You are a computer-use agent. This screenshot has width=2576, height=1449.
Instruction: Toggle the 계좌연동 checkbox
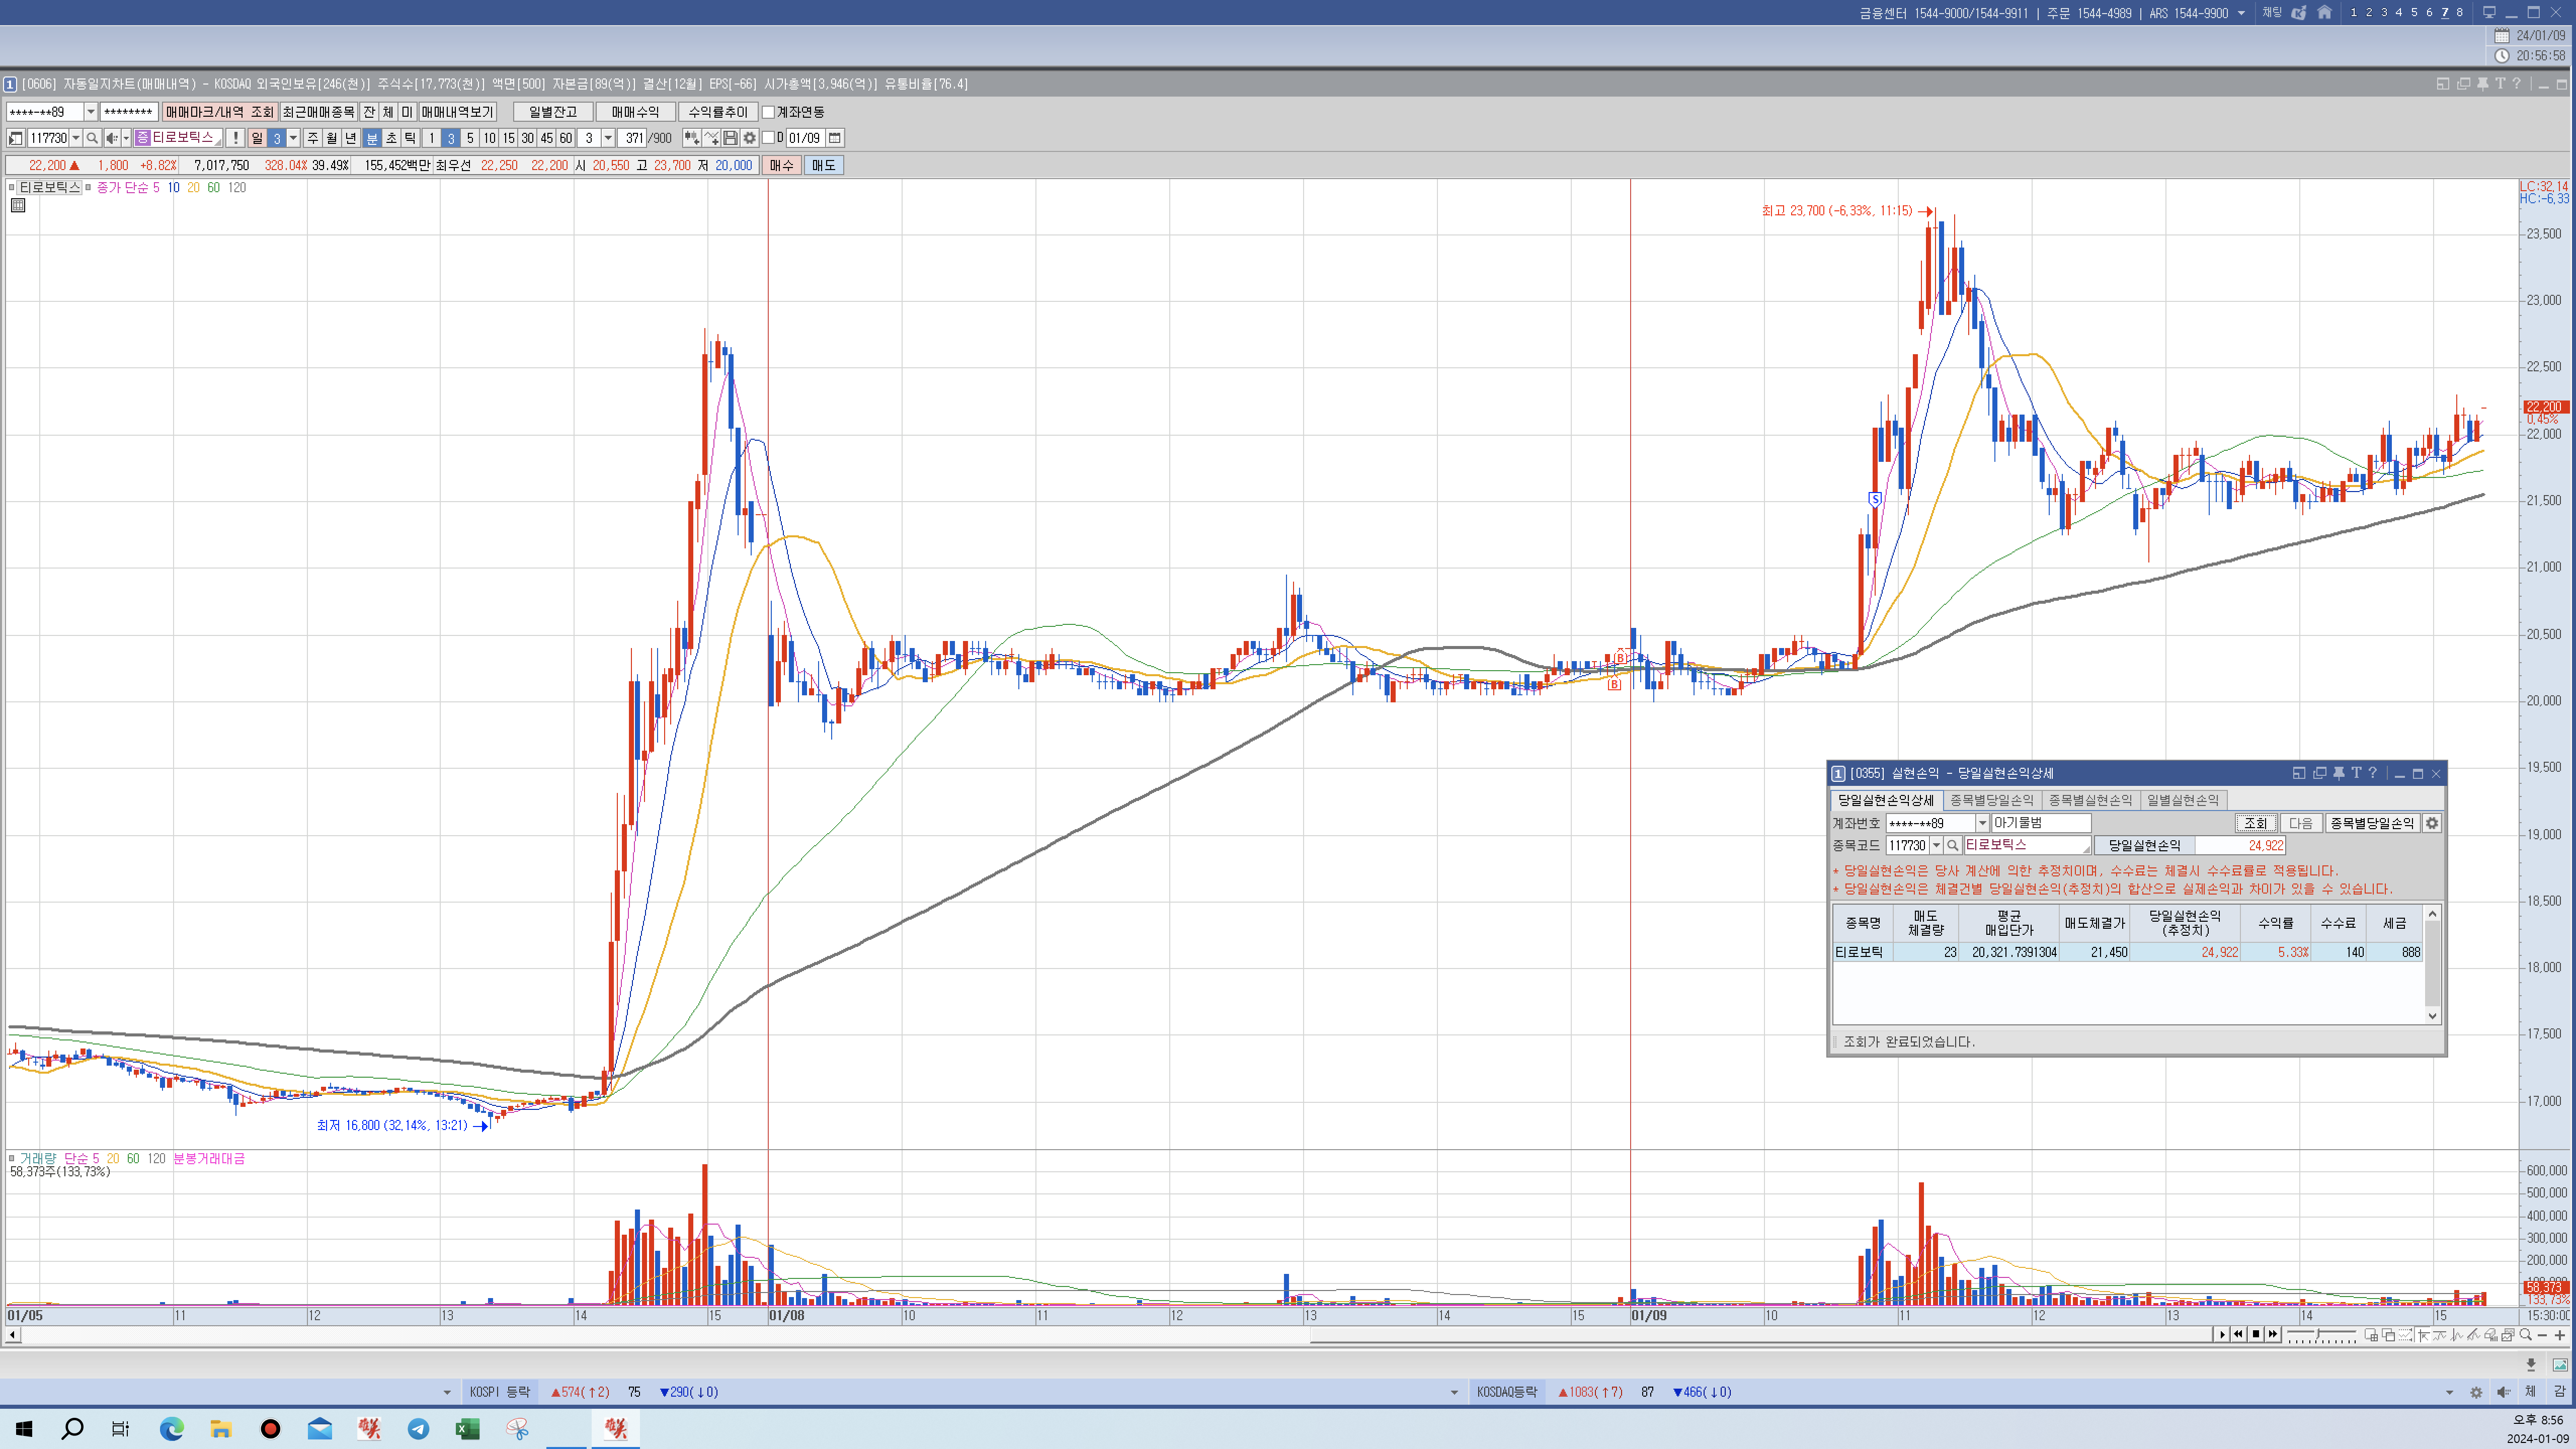(x=768, y=112)
